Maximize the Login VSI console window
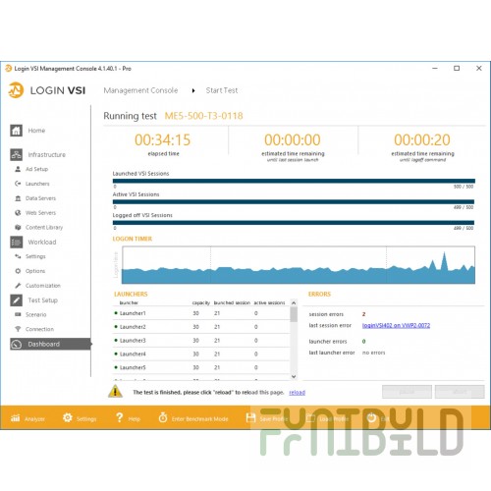Viewport: 491px width, 491px height. [457, 69]
